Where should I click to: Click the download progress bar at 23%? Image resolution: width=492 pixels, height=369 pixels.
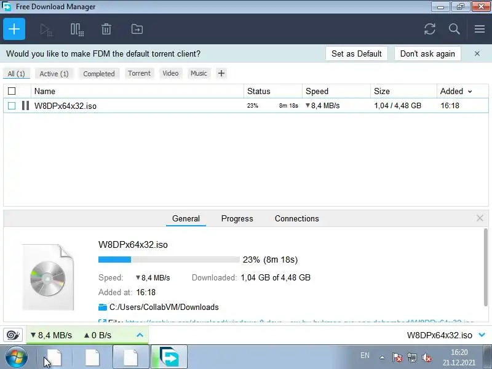(x=169, y=260)
